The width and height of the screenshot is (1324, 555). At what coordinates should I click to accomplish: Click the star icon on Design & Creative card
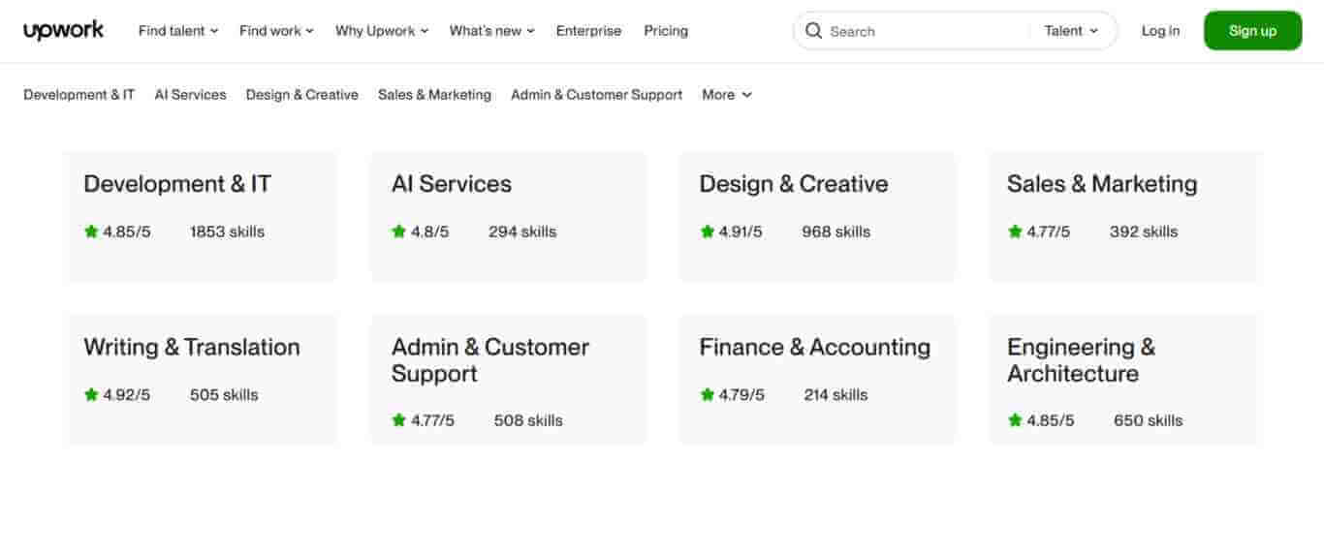pyautogui.click(x=707, y=231)
